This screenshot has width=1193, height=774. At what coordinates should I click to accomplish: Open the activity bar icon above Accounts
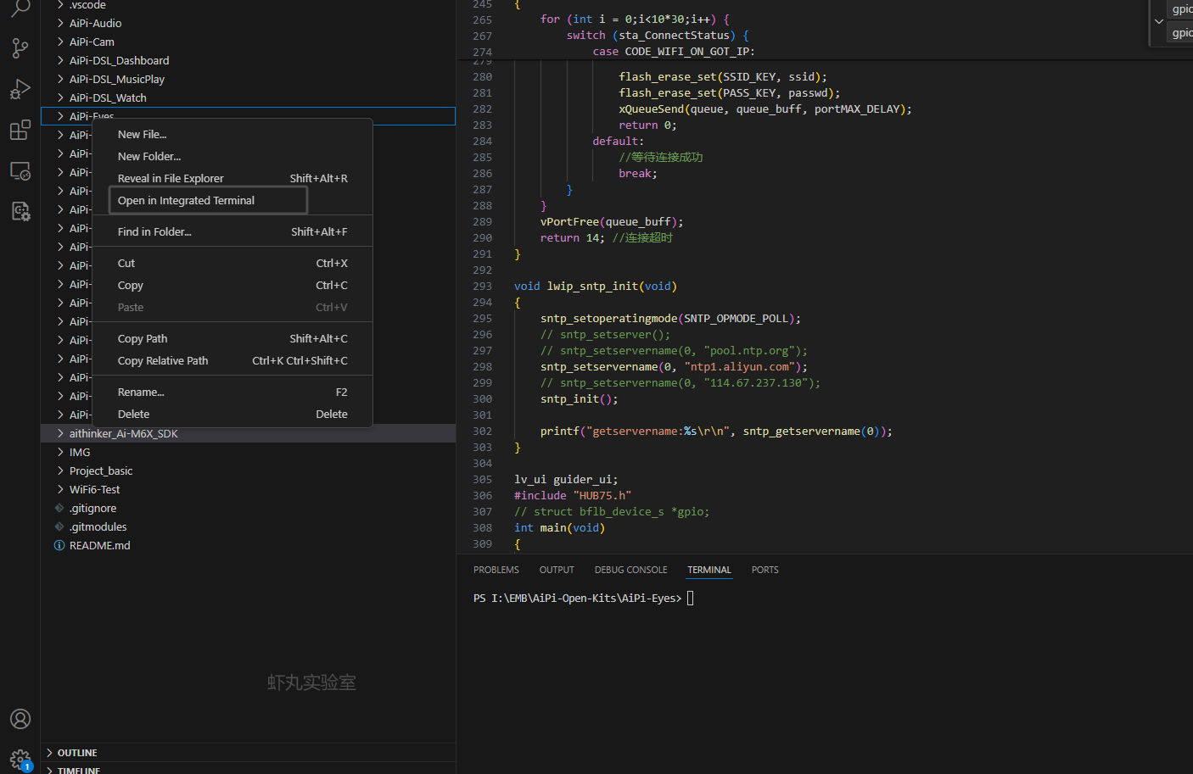(x=20, y=211)
